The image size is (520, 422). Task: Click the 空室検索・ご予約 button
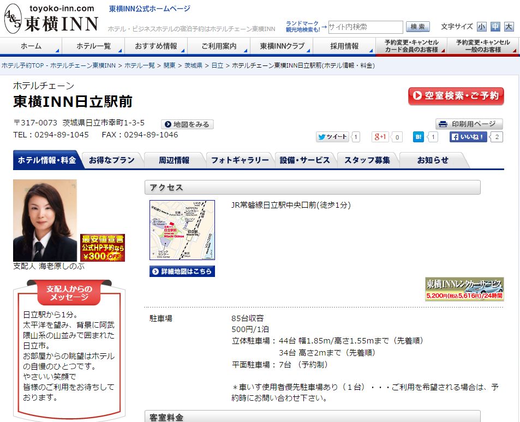tap(456, 96)
